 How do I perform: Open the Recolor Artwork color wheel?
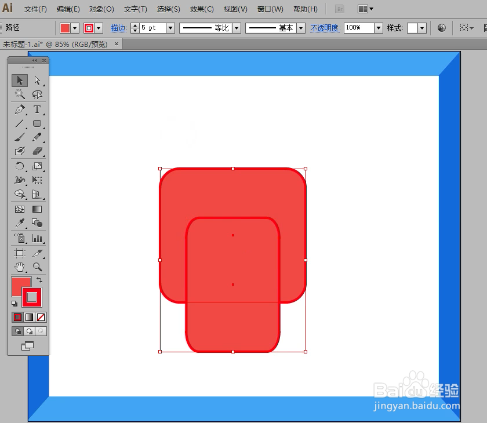pos(442,28)
